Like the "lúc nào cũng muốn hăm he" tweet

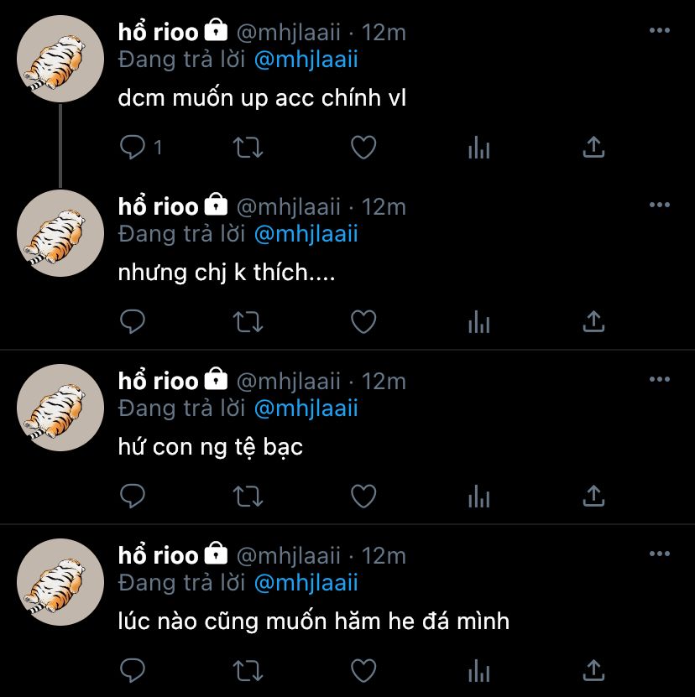pos(363,670)
